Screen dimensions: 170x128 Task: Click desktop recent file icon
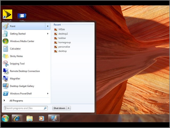pos(56,51)
